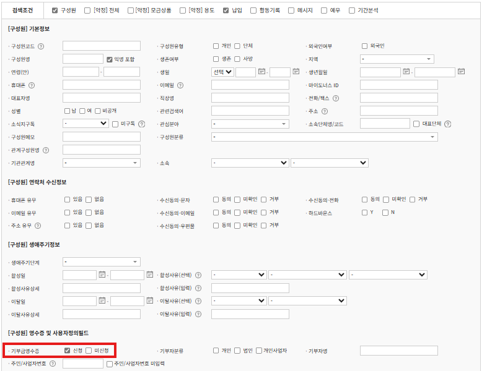This screenshot has height=371, width=487.
Task: Check Y for 하드바운스
Action: click(364, 213)
